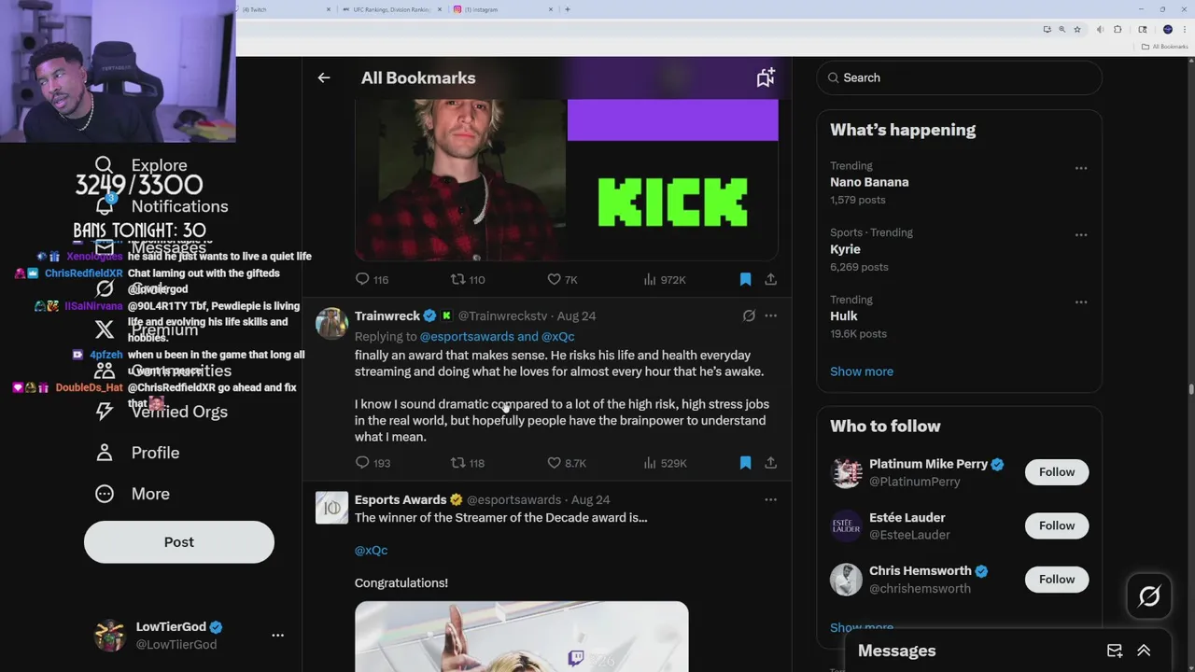This screenshot has width=1195, height=672.
Task: Open Verified Orgs in sidebar
Action: point(162,412)
